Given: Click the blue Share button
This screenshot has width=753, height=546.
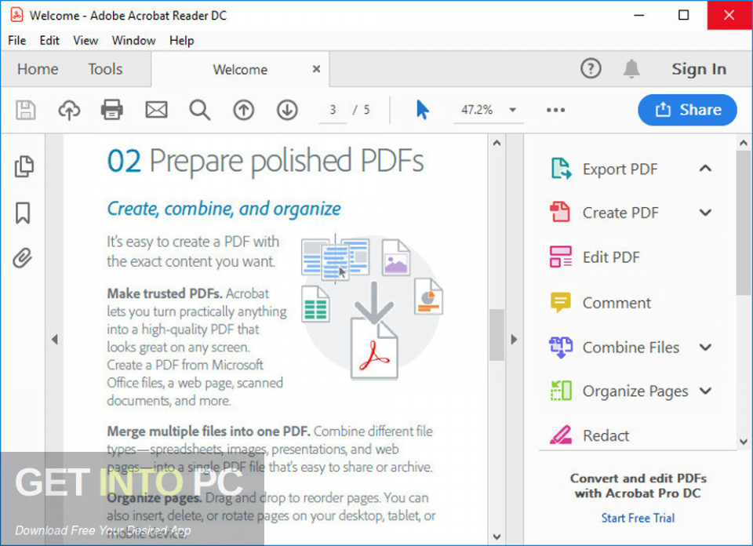Looking at the screenshot, I should coord(687,110).
